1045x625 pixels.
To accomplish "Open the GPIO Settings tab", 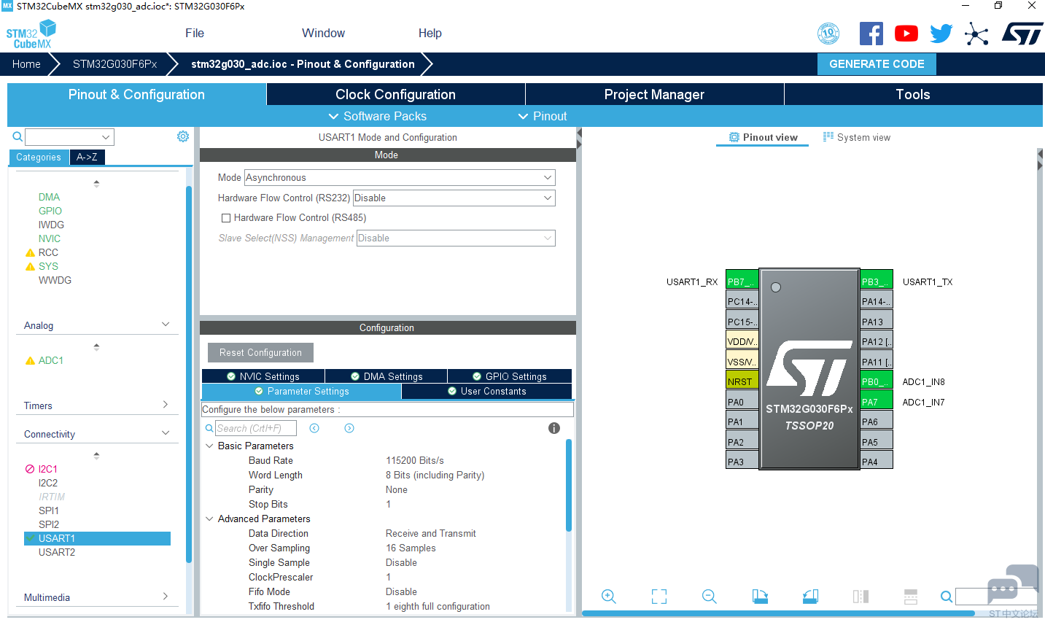I will (510, 376).
